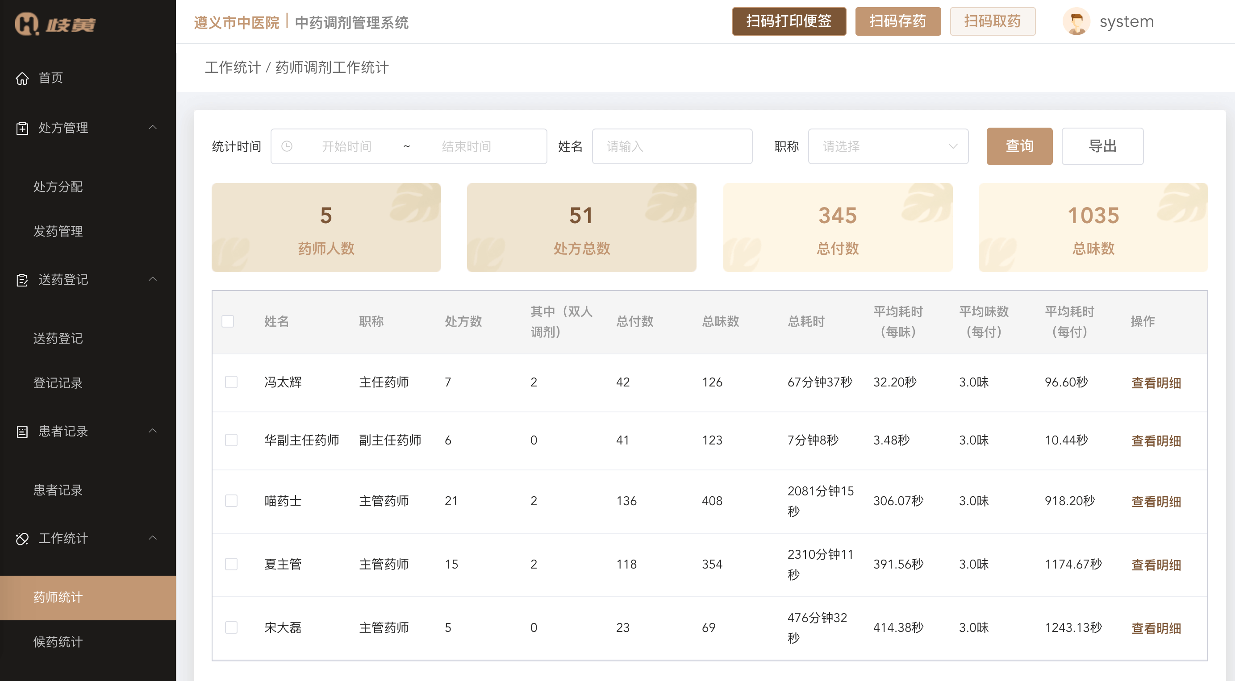Open the 工作统计 work statistics icon
1235x681 pixels.
click(22, 539)
